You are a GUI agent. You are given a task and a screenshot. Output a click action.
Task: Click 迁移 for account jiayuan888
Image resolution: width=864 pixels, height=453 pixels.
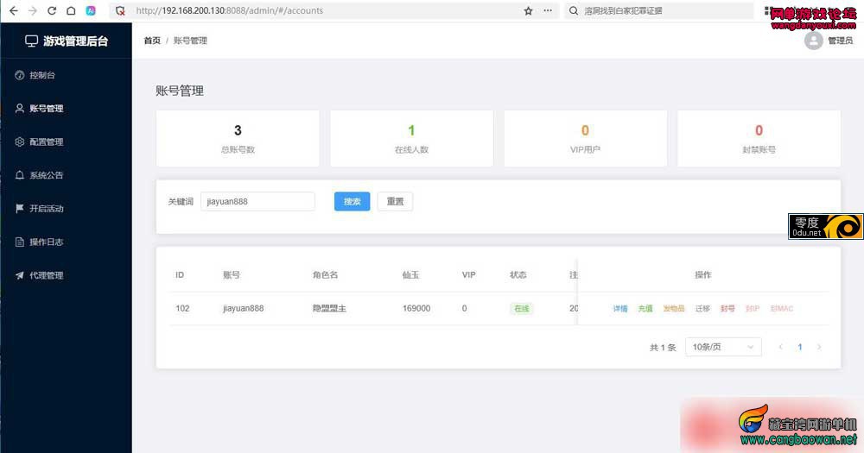point(702,309)
